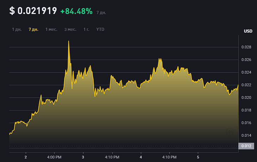Select the 1 дн. time range tab
Image resolution: width=257 pixels, height=162 pixels.
click(x=17, y=29)
